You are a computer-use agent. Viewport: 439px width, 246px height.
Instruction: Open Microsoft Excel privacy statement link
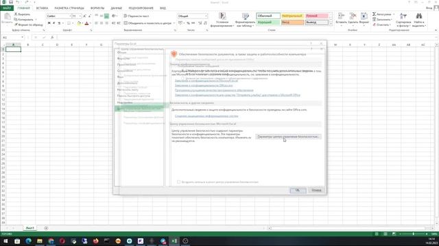[206, 81]
